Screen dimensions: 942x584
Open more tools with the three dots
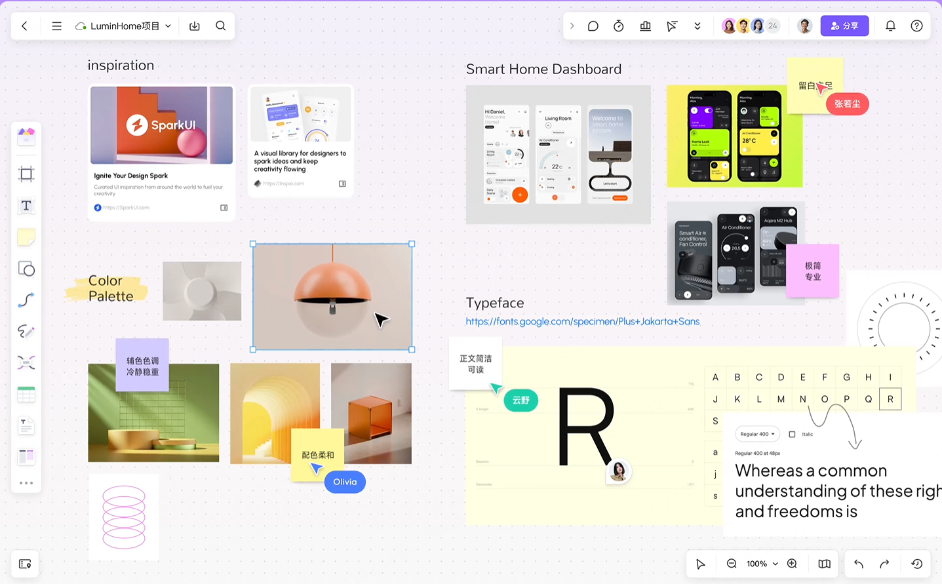(26, 483)
